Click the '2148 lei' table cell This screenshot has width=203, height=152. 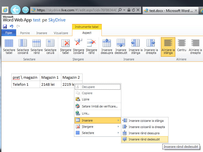pos(51,84)
